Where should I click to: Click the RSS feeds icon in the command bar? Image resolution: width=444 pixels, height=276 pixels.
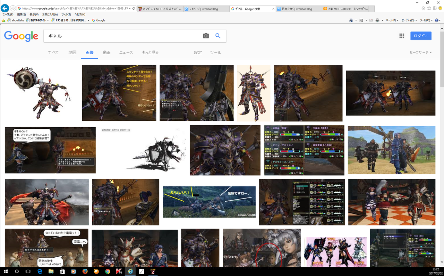361,20
